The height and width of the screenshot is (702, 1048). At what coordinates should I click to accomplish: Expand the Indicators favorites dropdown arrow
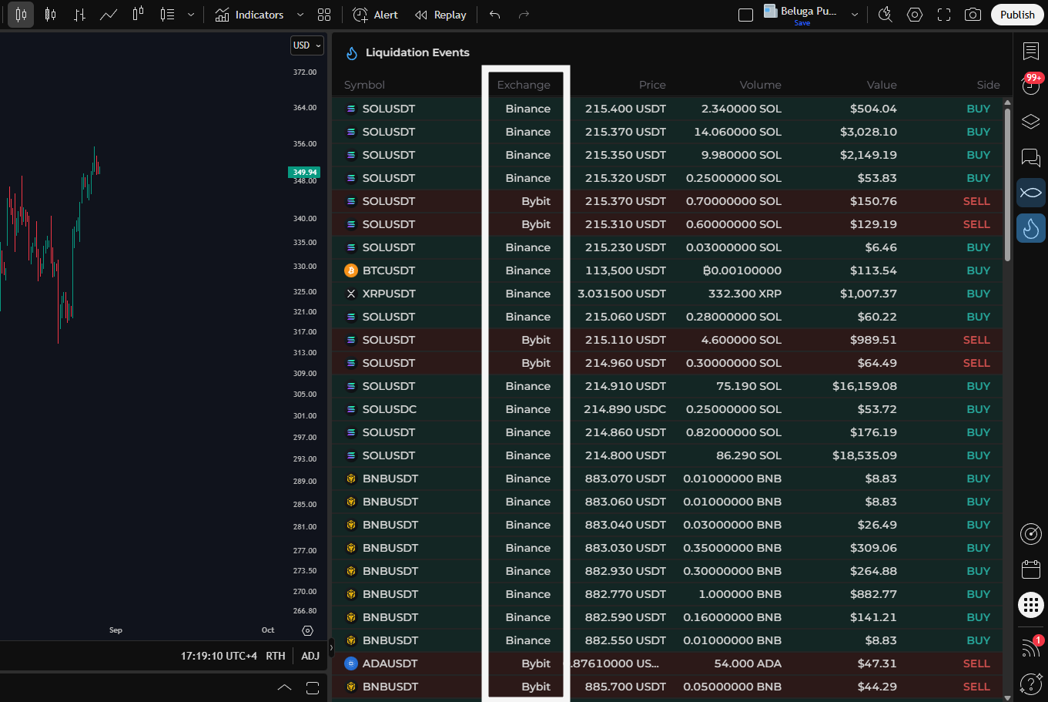(x=300, y=15)
